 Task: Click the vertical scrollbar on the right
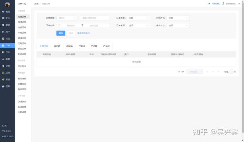[x=243, y=68]
